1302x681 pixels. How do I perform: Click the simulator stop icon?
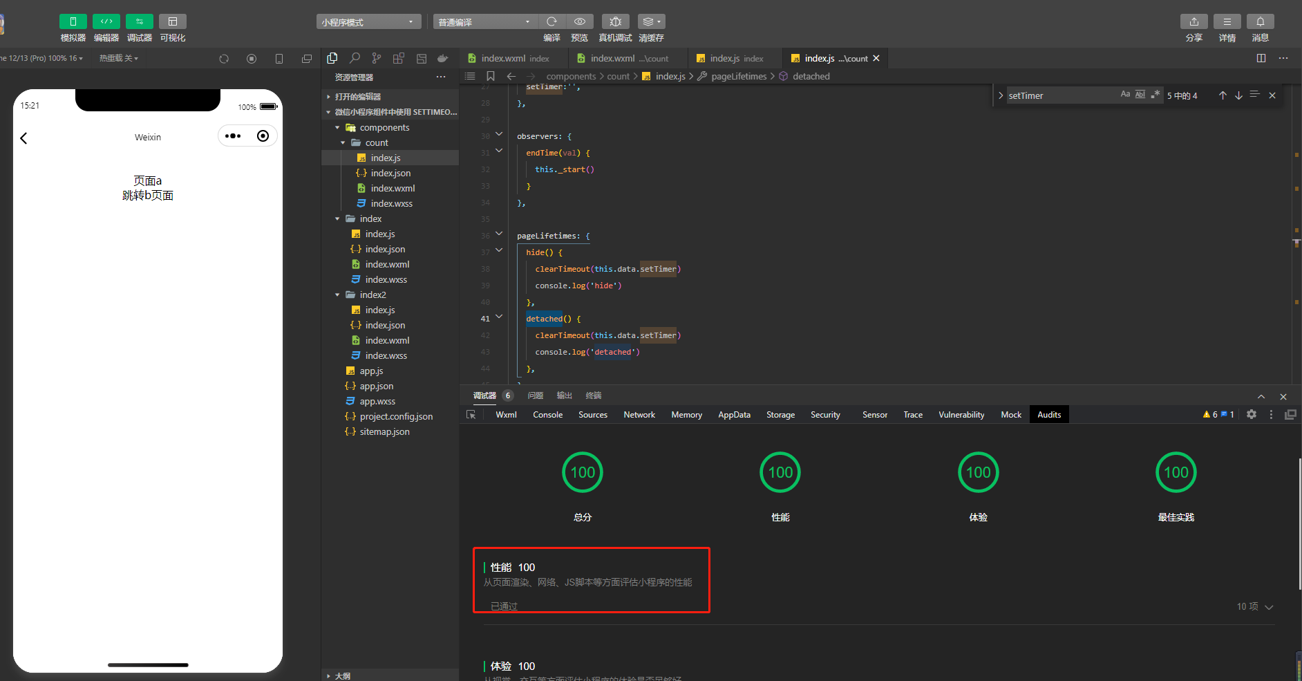click(252, 59)
